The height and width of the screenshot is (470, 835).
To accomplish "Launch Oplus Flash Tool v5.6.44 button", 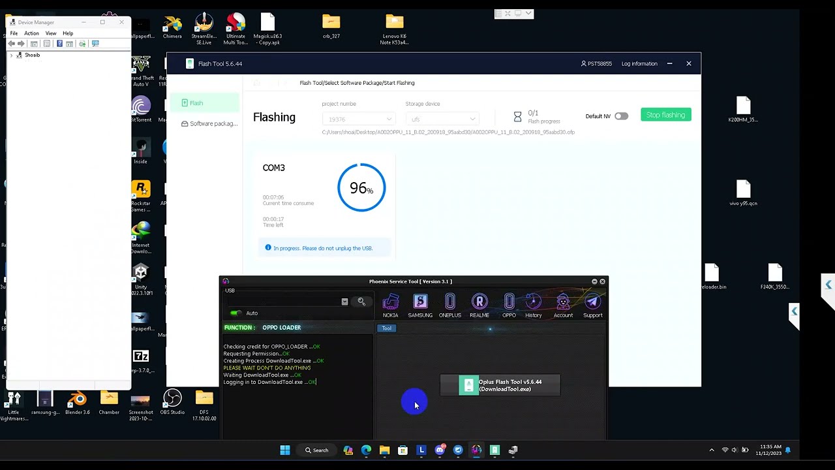I will click(x=500, y=386).
